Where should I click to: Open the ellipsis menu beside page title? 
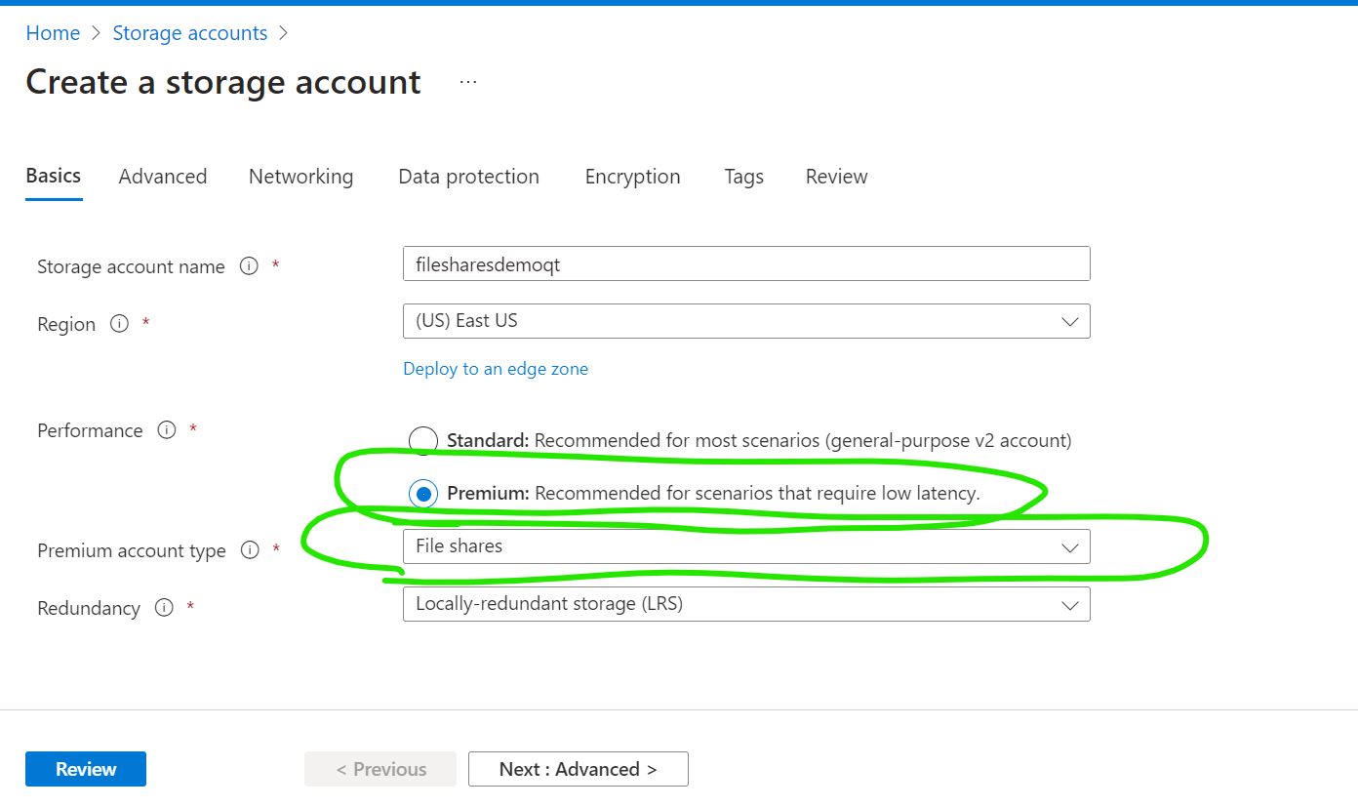(x=468, y=83)
